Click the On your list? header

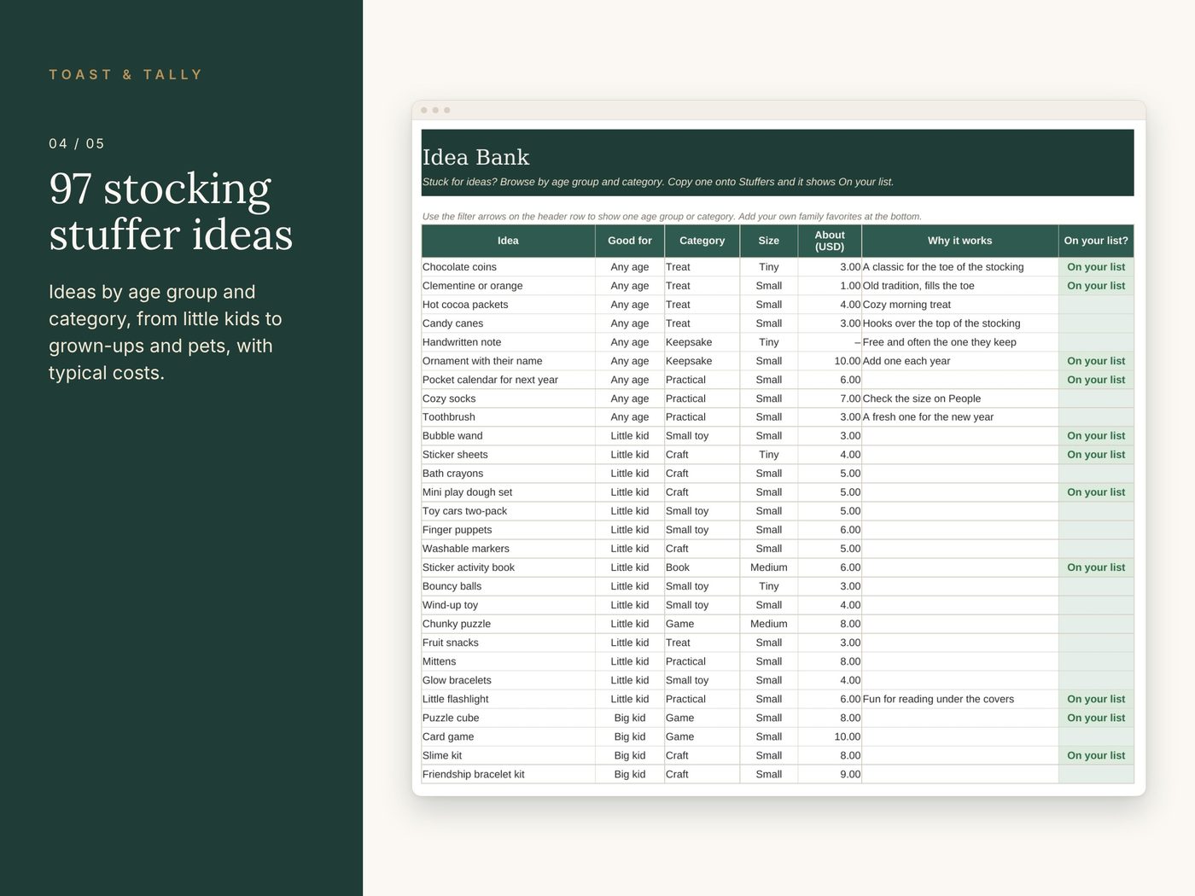(x=1096, y=241)
